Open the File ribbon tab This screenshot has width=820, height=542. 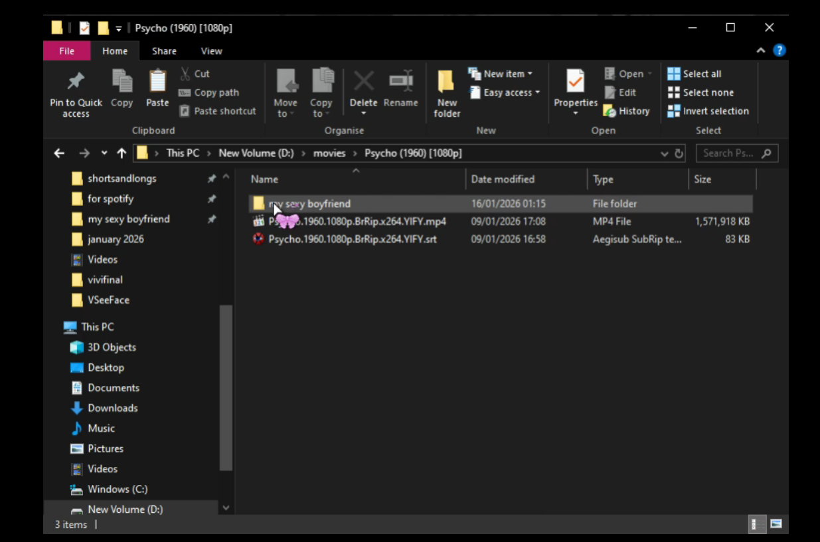point(67,50)
